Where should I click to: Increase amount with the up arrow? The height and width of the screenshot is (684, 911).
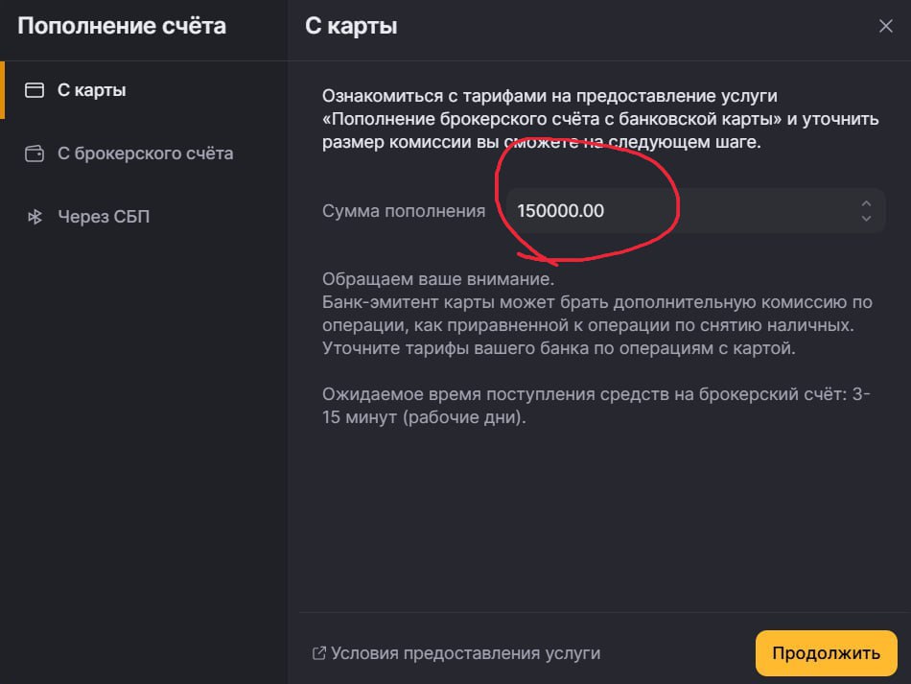click(866, 203)
